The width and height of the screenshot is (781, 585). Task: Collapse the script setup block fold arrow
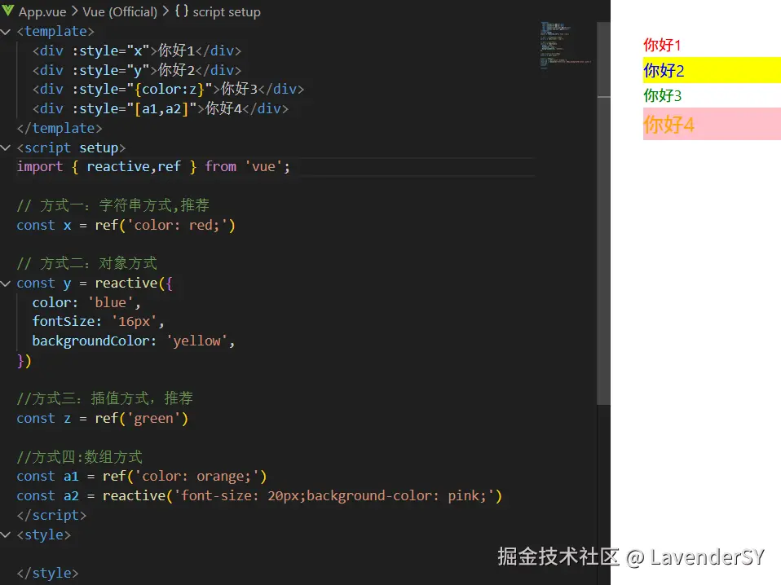(7, 148)
